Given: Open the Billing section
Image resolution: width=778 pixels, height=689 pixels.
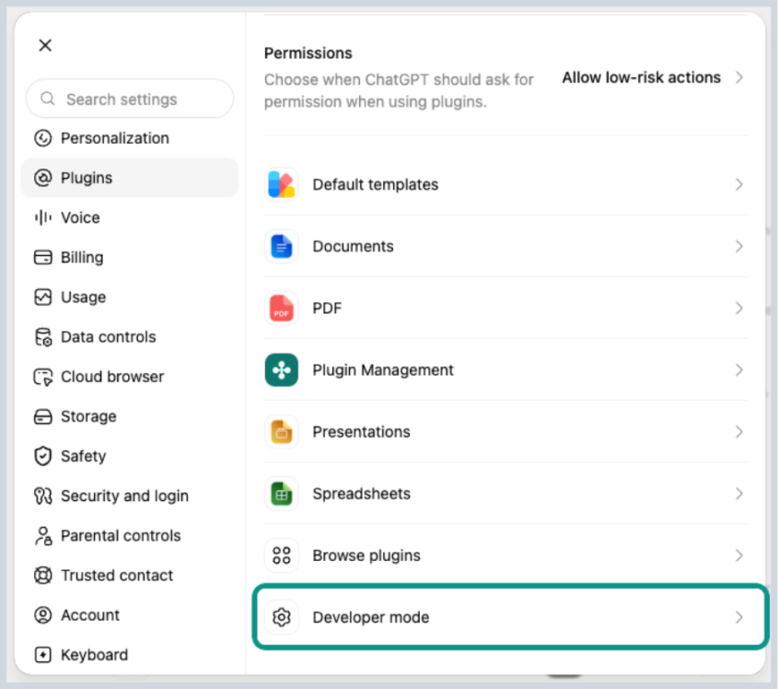Looking at the screenshot, I should click(x=130, y=257).
